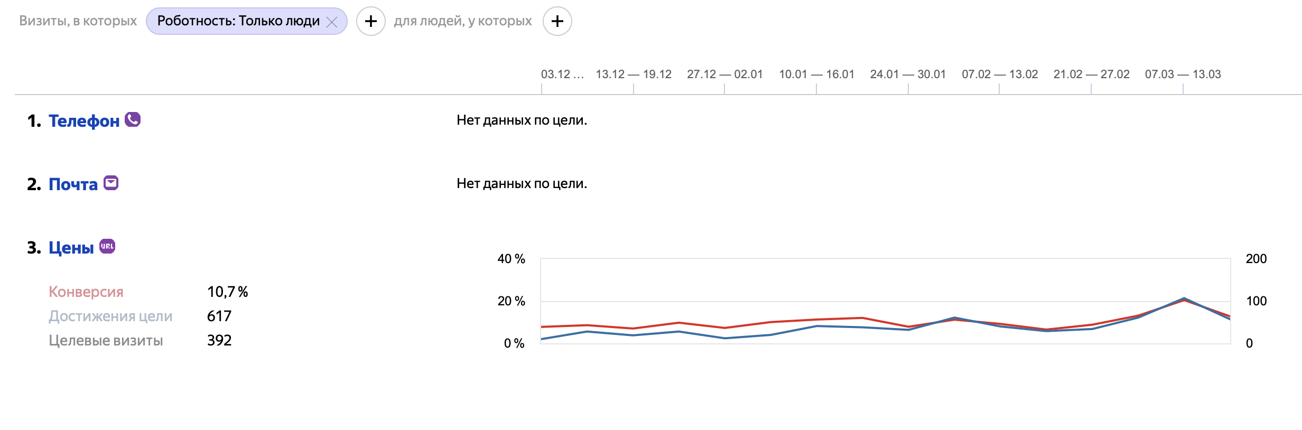Click the Целевые визиты metric label
Screen dimensions: 1302x430
pyautogui.click(x=106, y=340)
